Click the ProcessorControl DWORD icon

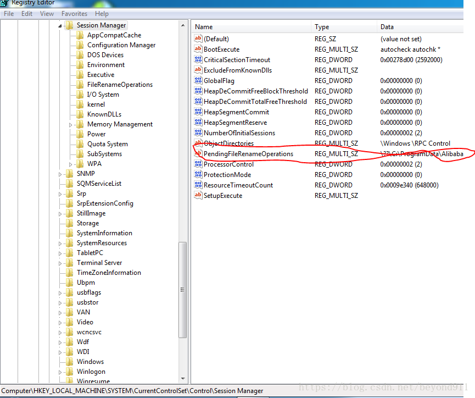(198, 164)
